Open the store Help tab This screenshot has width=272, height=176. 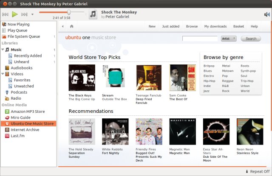tap(254, 26)
